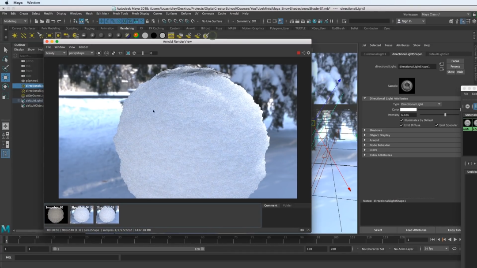Click the Focus button
This screenshot has width=477, height=268.
[455, 61]
